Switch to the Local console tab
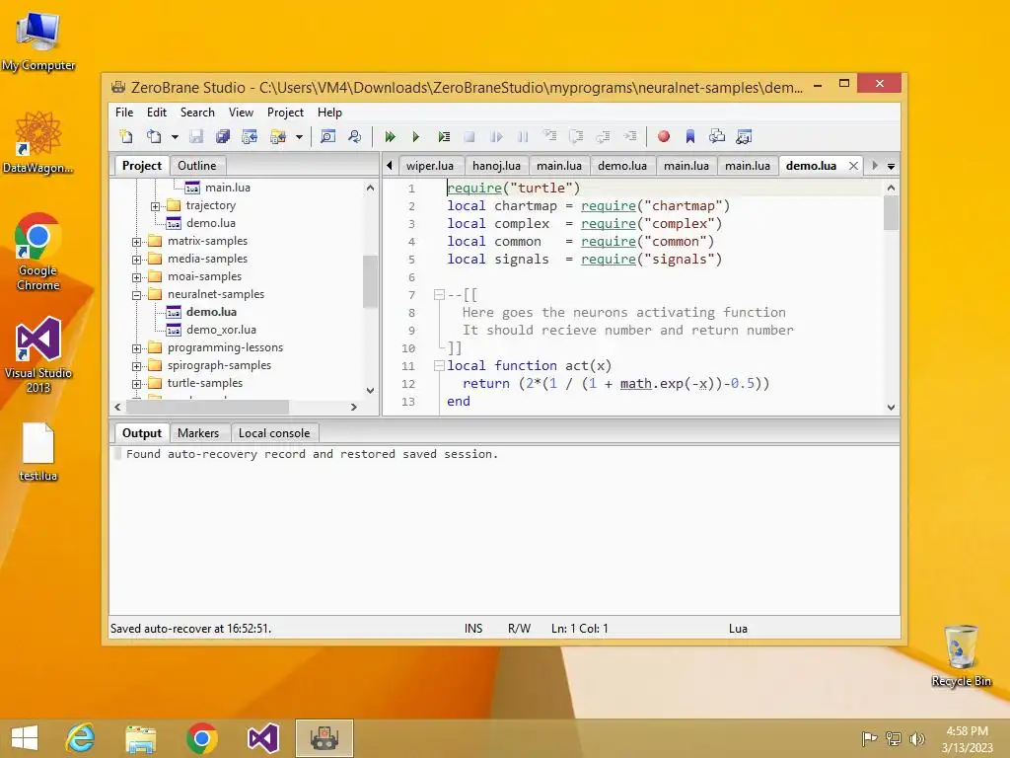 tap(274, 433)
